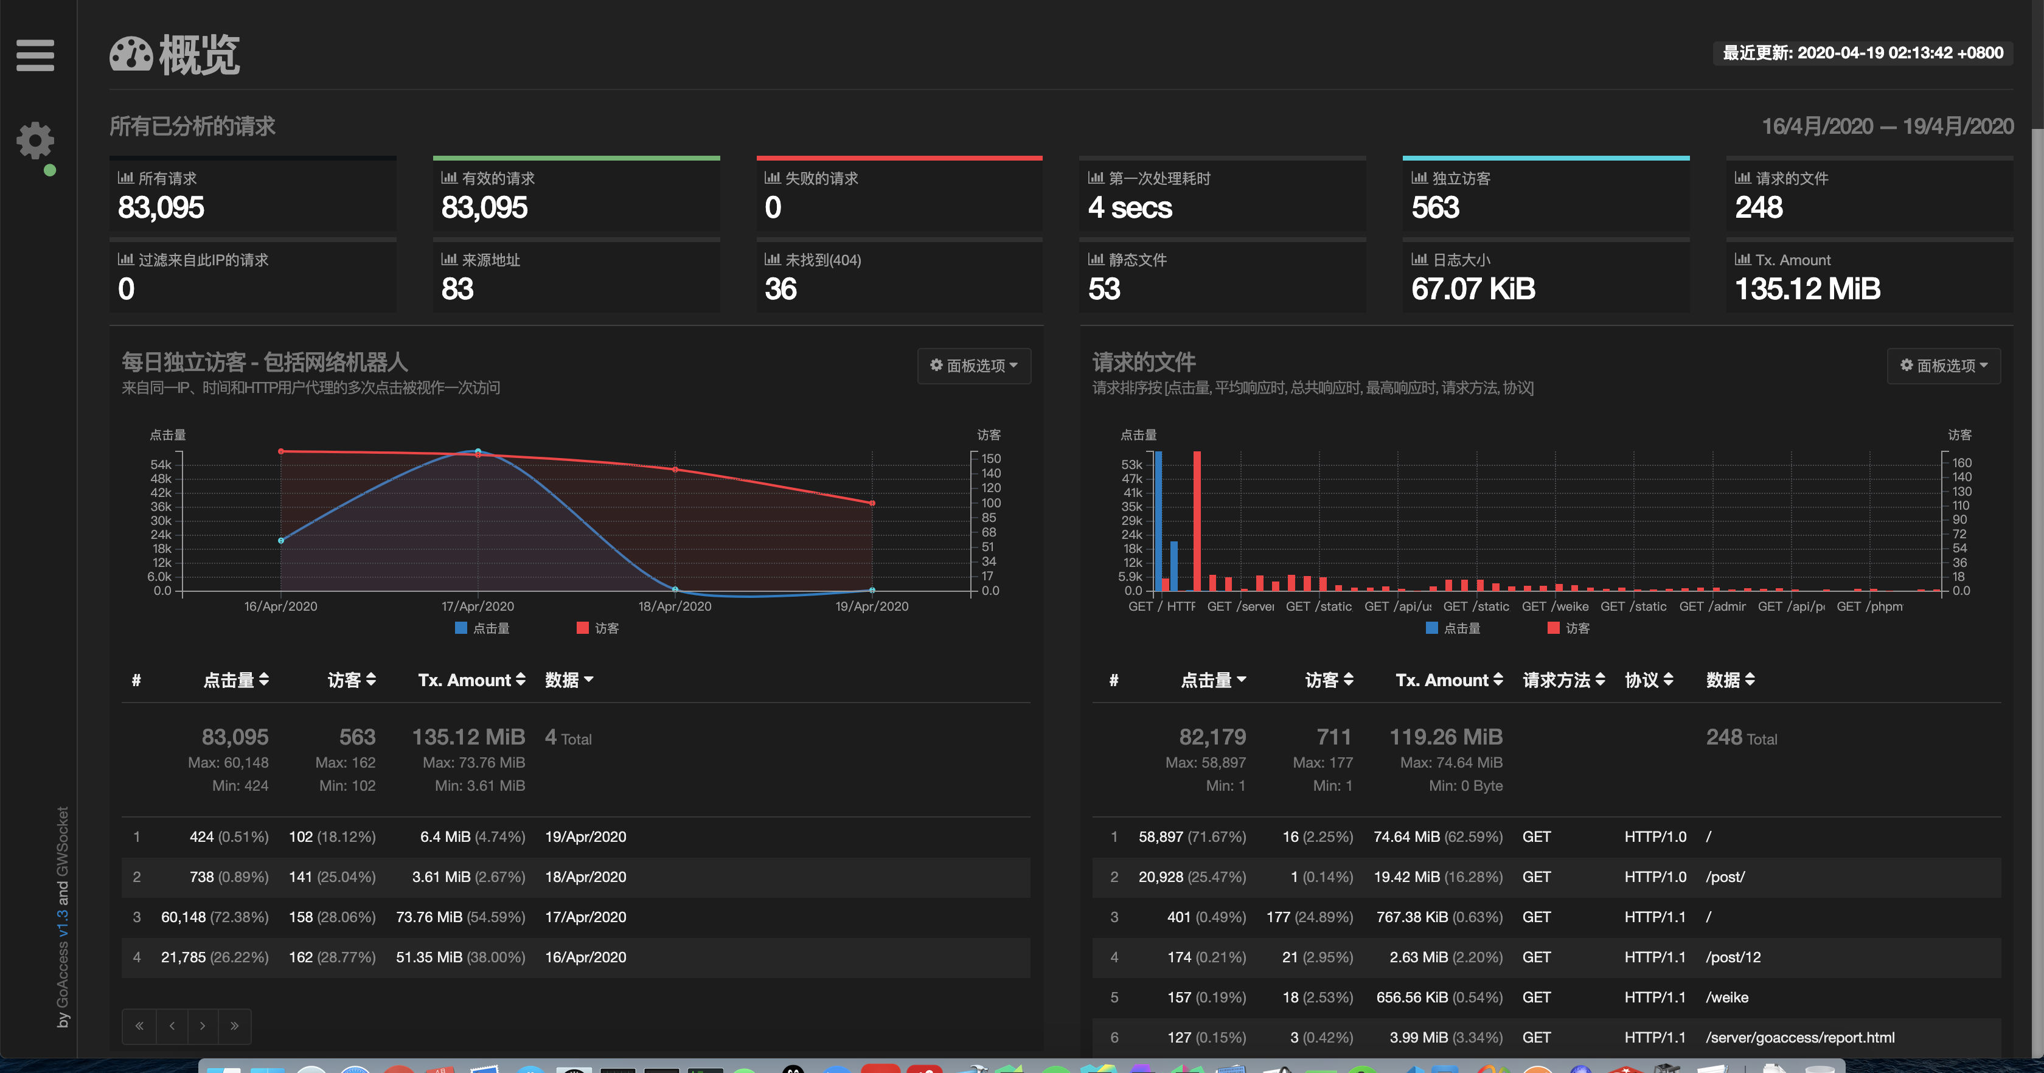The height and width of the screenshot is (1073, 2044).
Task: Click chart icon next to 未找到(404)
Action: pyautogui.click(x=772, y=260)
